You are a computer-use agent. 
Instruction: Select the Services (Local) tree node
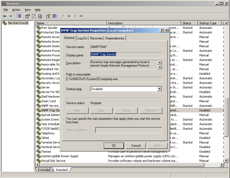(18, 23)
